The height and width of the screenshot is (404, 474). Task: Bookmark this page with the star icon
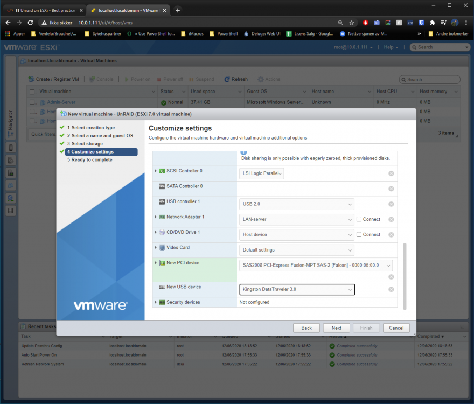pyautogui.click(x=352, y=23)
